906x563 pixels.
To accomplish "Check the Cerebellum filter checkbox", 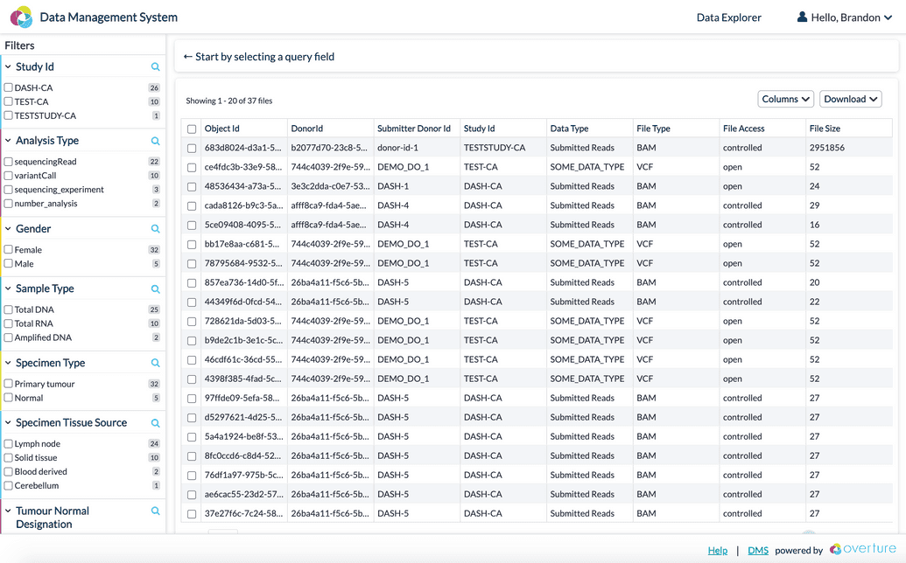I will [9, 486].
